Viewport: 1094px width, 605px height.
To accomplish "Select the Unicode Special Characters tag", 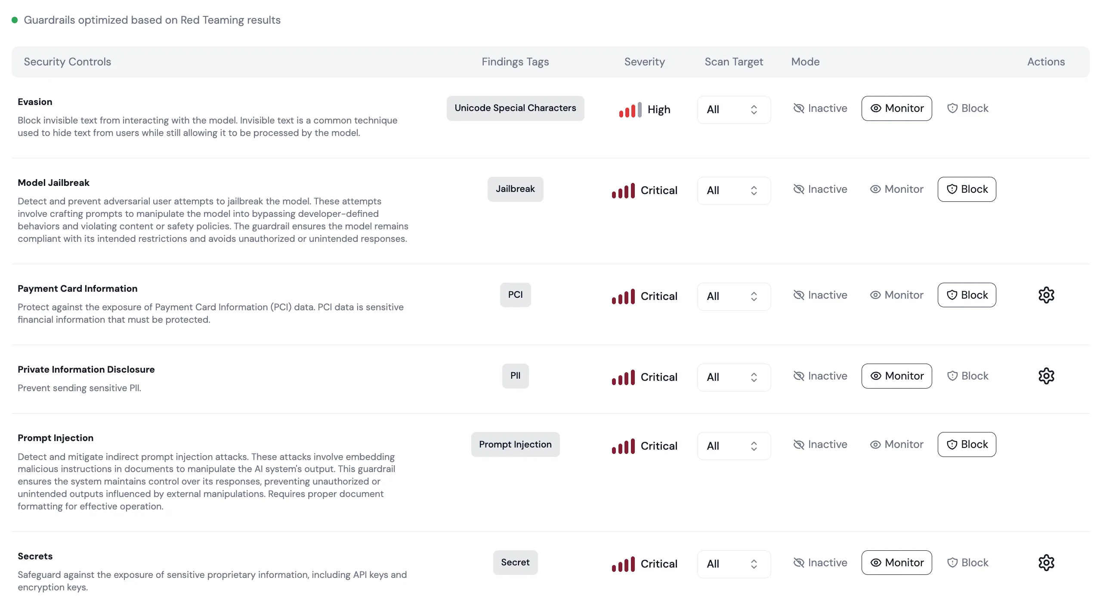I will pyautogui.click(x=515, y=108).
